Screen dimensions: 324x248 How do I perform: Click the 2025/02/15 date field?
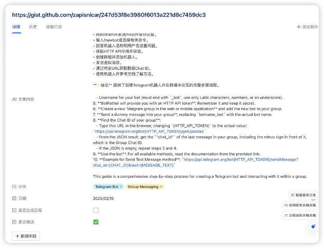coord(103,199)
